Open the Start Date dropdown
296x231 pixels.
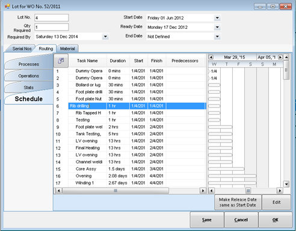point(217,18)
